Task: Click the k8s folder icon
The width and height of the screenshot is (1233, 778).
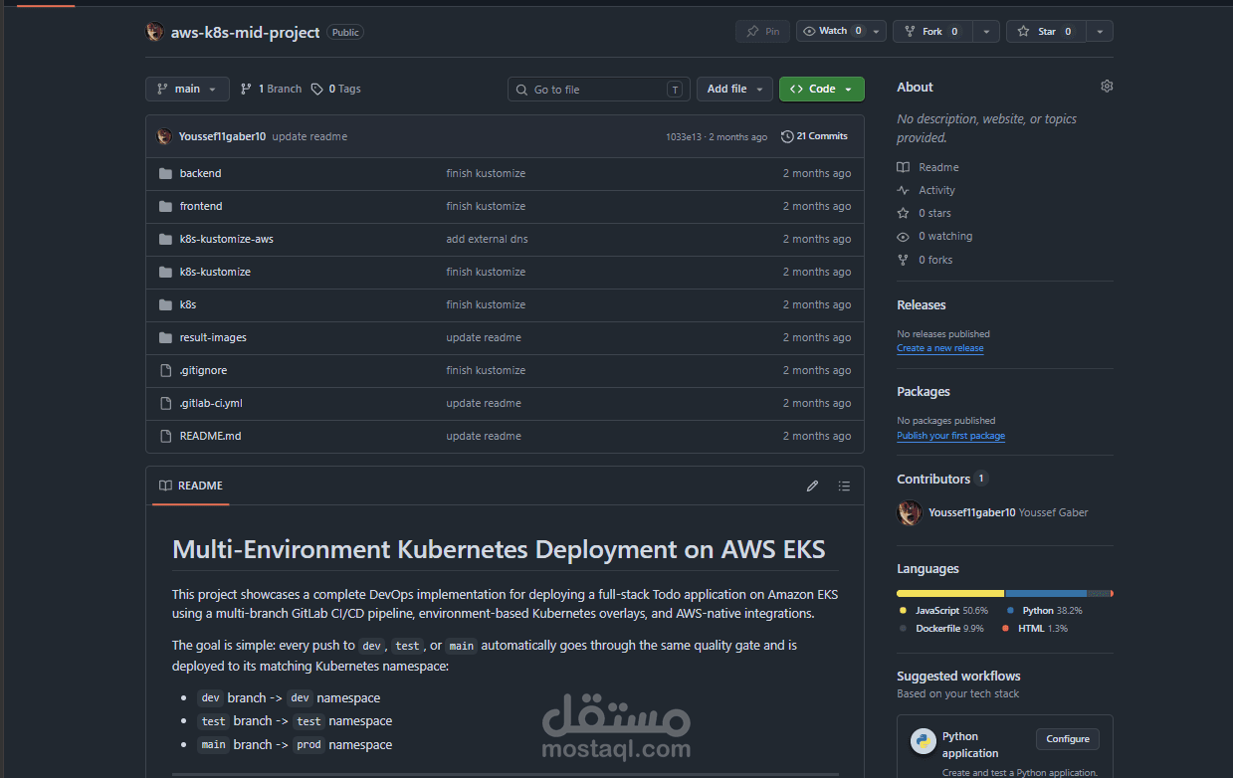Action: point(165,304)
